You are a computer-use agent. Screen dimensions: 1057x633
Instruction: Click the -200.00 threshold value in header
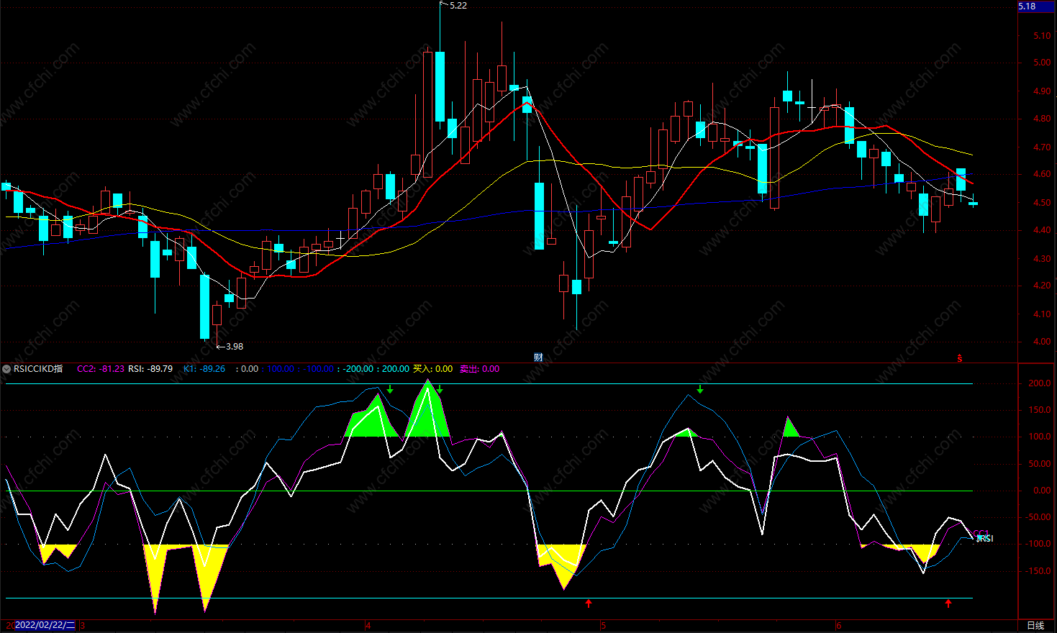358,369
